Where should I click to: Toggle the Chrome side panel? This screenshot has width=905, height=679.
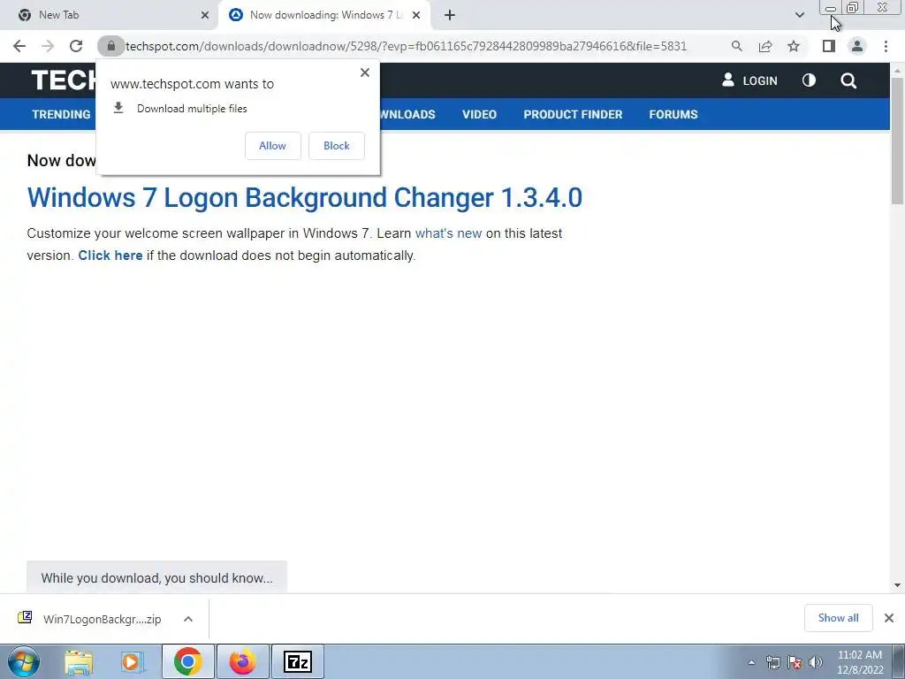pos(829,46)
